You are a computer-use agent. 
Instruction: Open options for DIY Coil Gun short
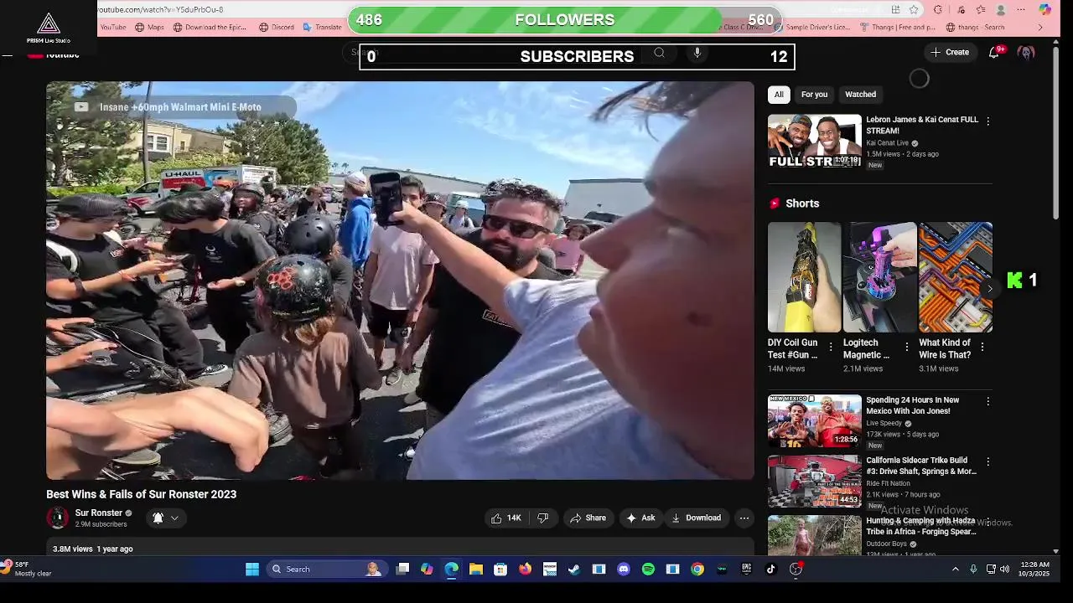point(831,347)
